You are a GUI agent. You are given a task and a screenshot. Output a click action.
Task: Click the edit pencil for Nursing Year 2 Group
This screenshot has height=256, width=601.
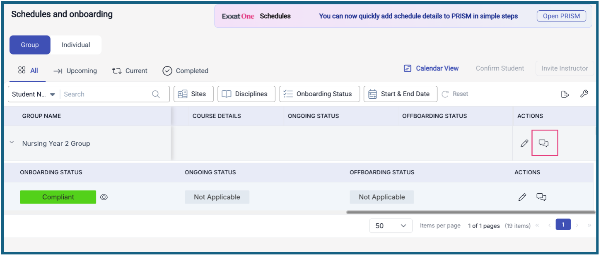(x=524, y=143)
